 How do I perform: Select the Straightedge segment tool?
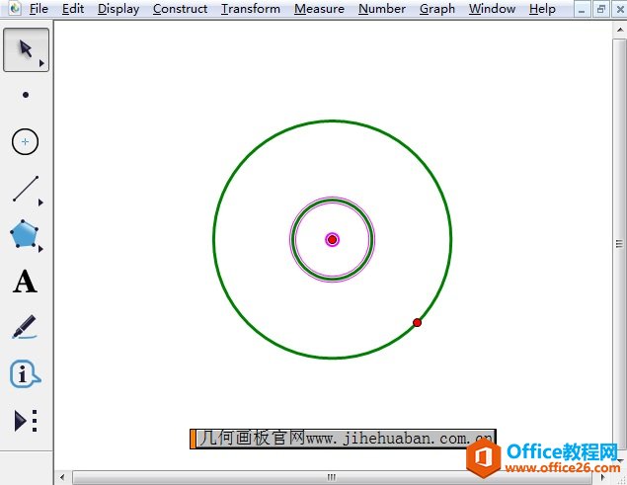(x=26, y=189)
